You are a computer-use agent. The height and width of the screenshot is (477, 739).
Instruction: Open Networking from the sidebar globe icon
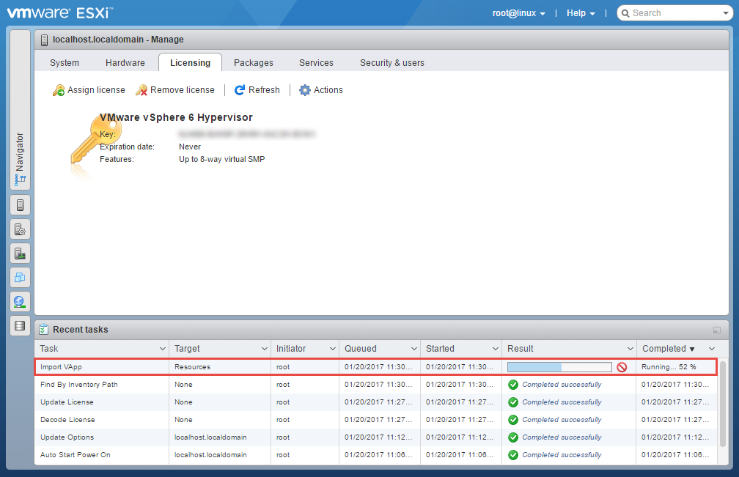click(x=20, y=301)
